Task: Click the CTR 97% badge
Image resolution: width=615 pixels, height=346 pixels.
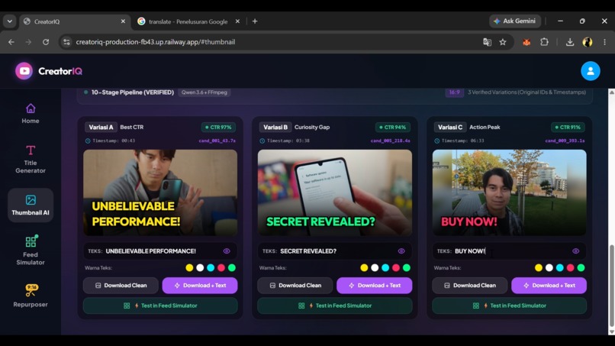Action: pos(218,128)
